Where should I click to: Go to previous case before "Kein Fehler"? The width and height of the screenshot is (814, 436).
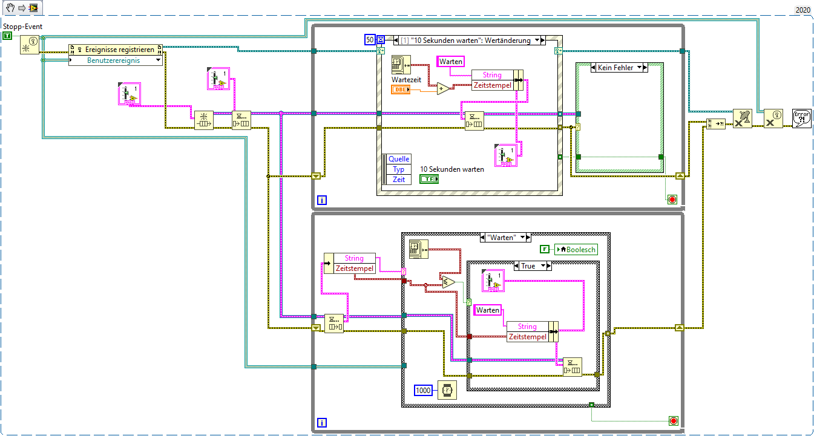coord(592,68)
